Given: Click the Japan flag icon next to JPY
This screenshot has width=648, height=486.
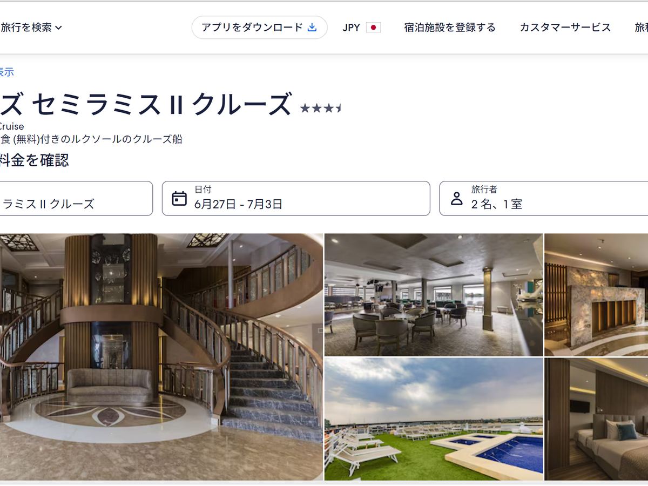Looking at the screenshot, I should click(373, 28).
